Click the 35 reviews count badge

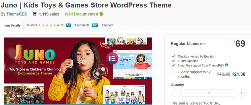69,25
